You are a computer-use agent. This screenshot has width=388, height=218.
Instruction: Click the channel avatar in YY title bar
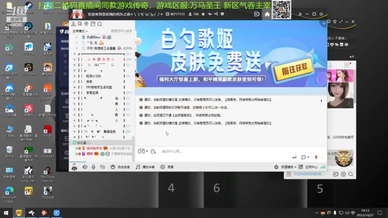pyautogui.click(x=78, y=15)
